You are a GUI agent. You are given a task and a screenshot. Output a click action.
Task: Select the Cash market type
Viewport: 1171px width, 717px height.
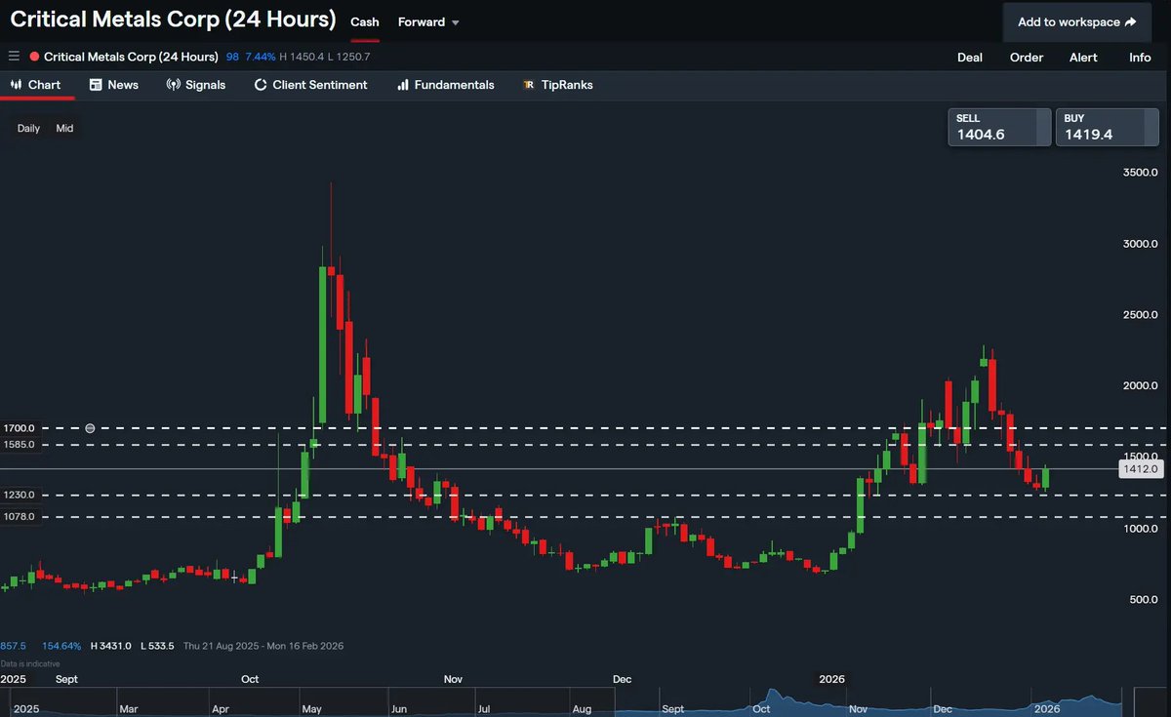pos(365,21)
